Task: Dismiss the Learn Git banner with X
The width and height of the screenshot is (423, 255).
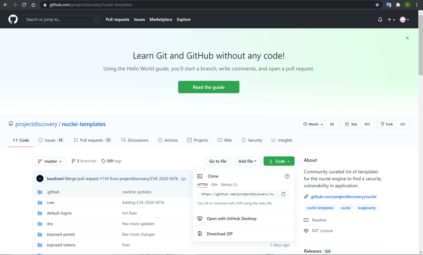Action: click(x=407, y=38)
